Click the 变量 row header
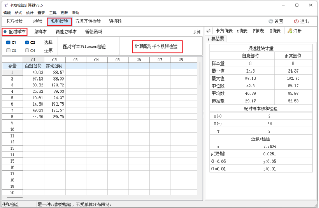This screenshot has width=319, height=208. (12, 66)
